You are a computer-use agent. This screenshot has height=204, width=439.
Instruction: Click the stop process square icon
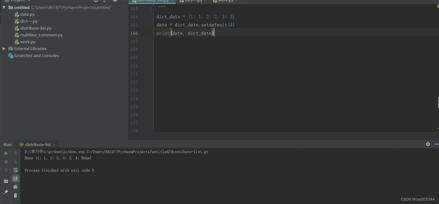pos(6,162)
